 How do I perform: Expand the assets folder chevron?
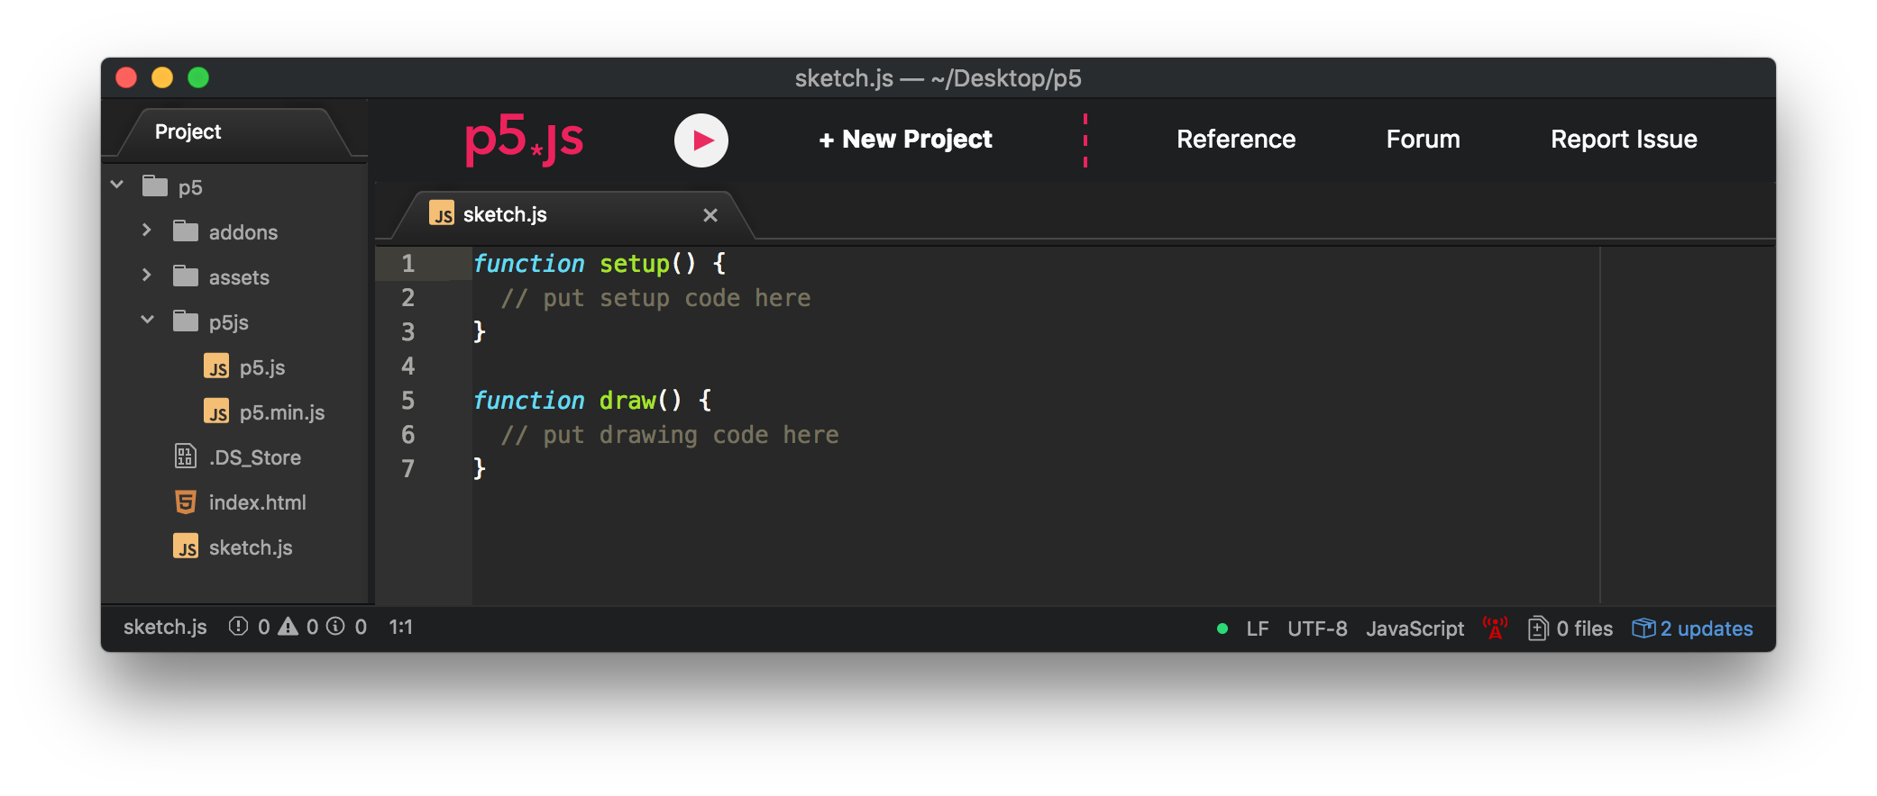[x=147, y=276]
